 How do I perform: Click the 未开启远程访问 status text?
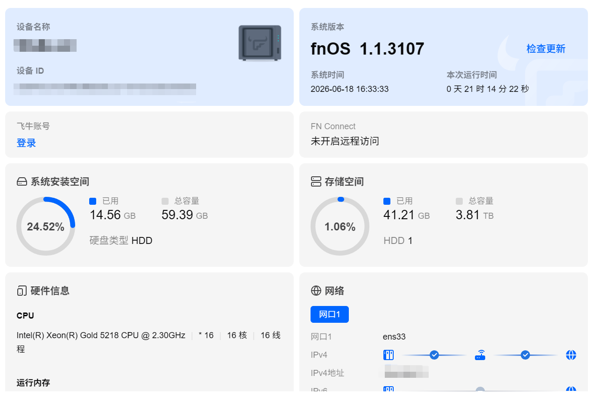[x=345, y=141]
